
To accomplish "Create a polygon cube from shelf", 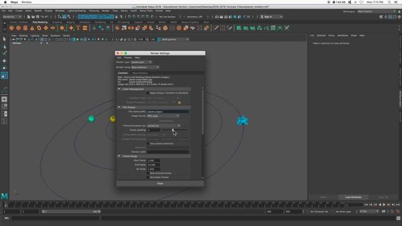I will tap(18, 28).
